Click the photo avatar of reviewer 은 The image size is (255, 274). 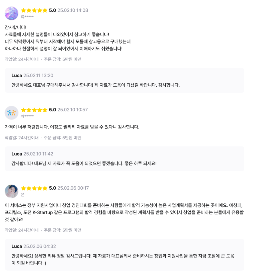click(x=11, y=191)
